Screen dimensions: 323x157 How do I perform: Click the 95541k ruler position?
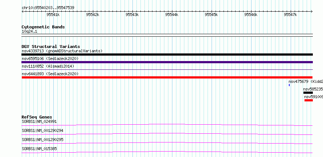53,15
